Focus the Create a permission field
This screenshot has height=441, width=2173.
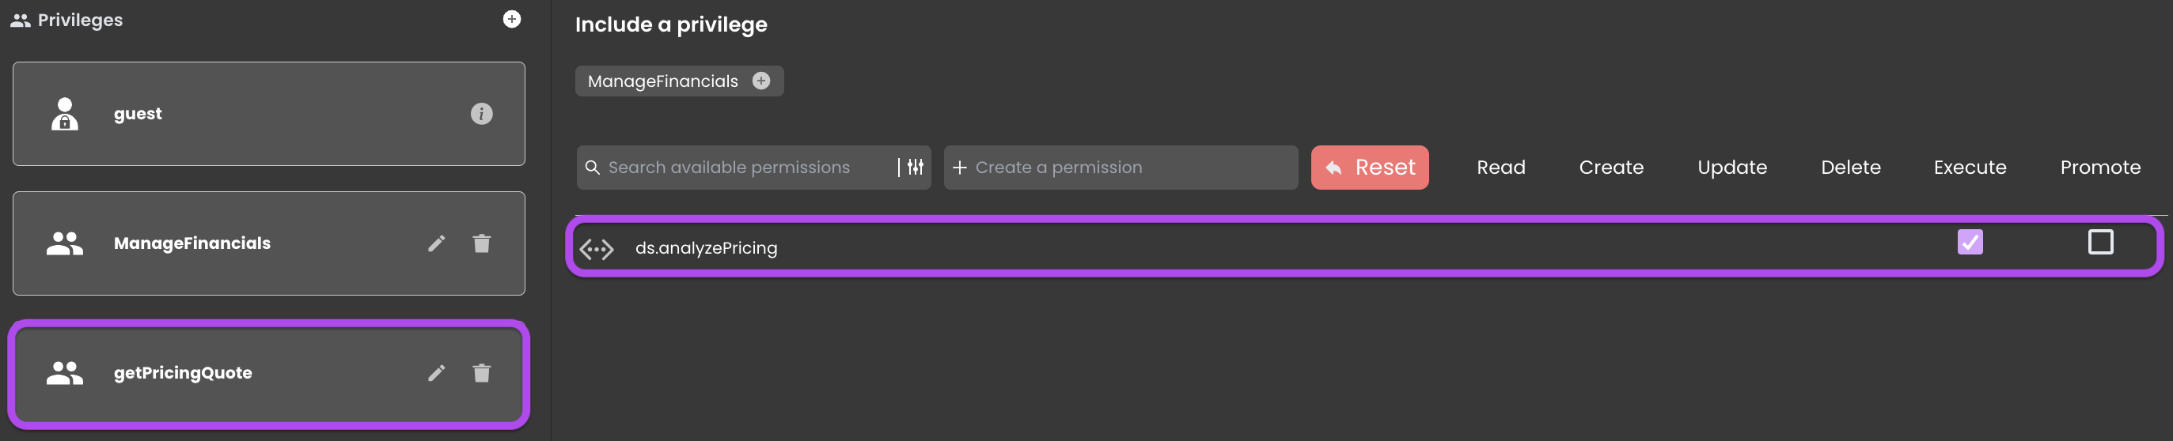1121,168
